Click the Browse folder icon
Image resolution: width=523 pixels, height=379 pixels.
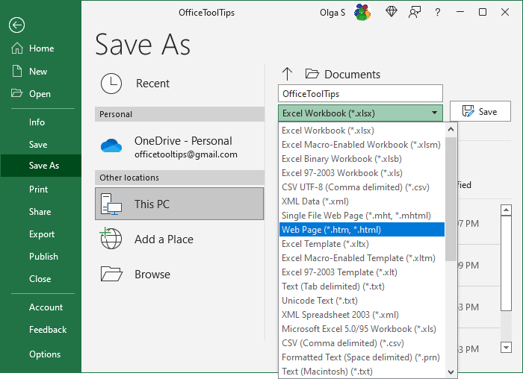point(111,274)
